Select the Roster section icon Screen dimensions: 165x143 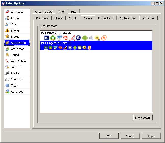click(x=7, y=18)
